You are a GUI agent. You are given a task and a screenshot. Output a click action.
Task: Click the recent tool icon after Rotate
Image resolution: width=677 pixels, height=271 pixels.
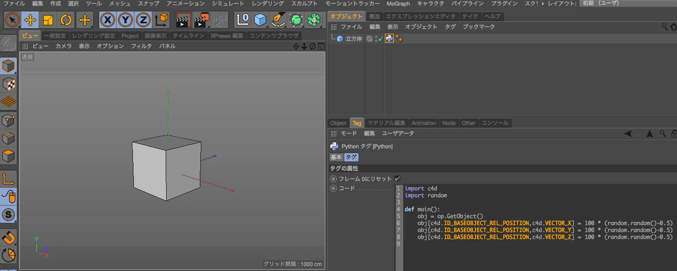coord(85,20)
